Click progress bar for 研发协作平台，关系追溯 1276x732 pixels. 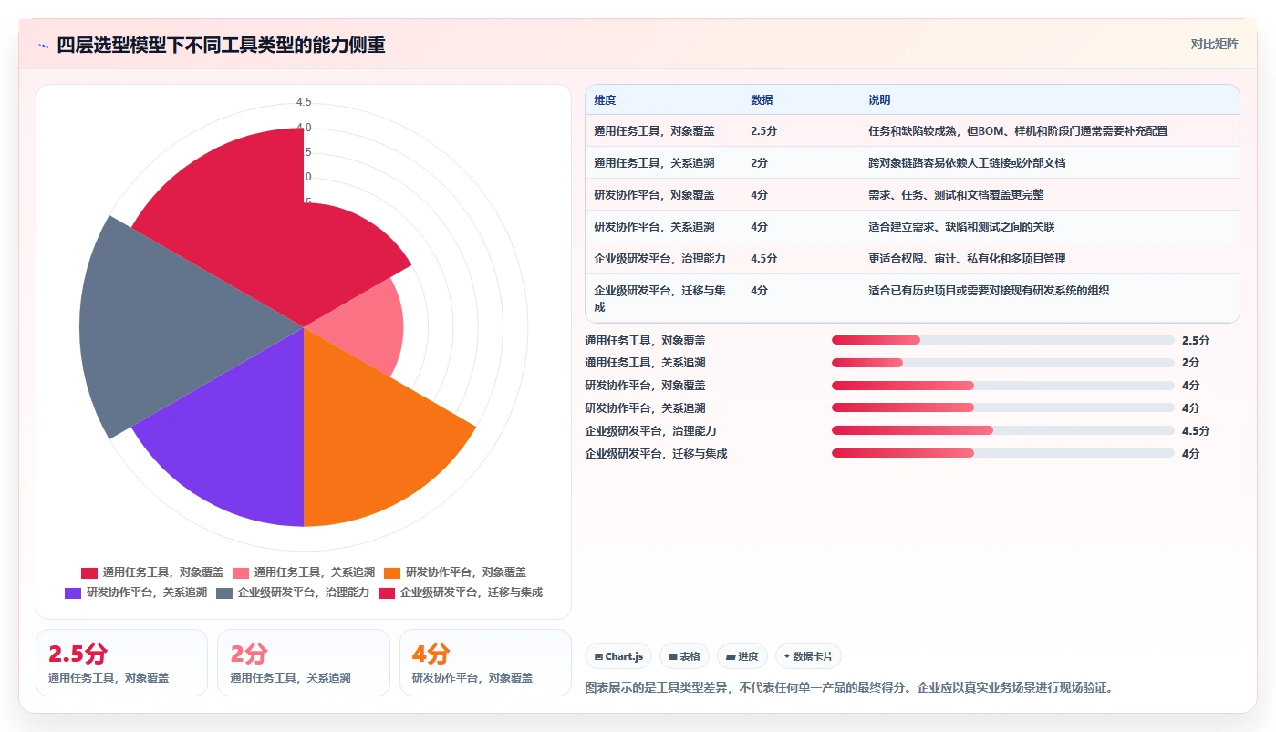[x=1002, y=408]
